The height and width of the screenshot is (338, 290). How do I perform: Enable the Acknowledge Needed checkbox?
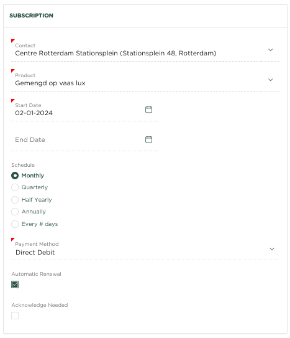coord(15,316)
